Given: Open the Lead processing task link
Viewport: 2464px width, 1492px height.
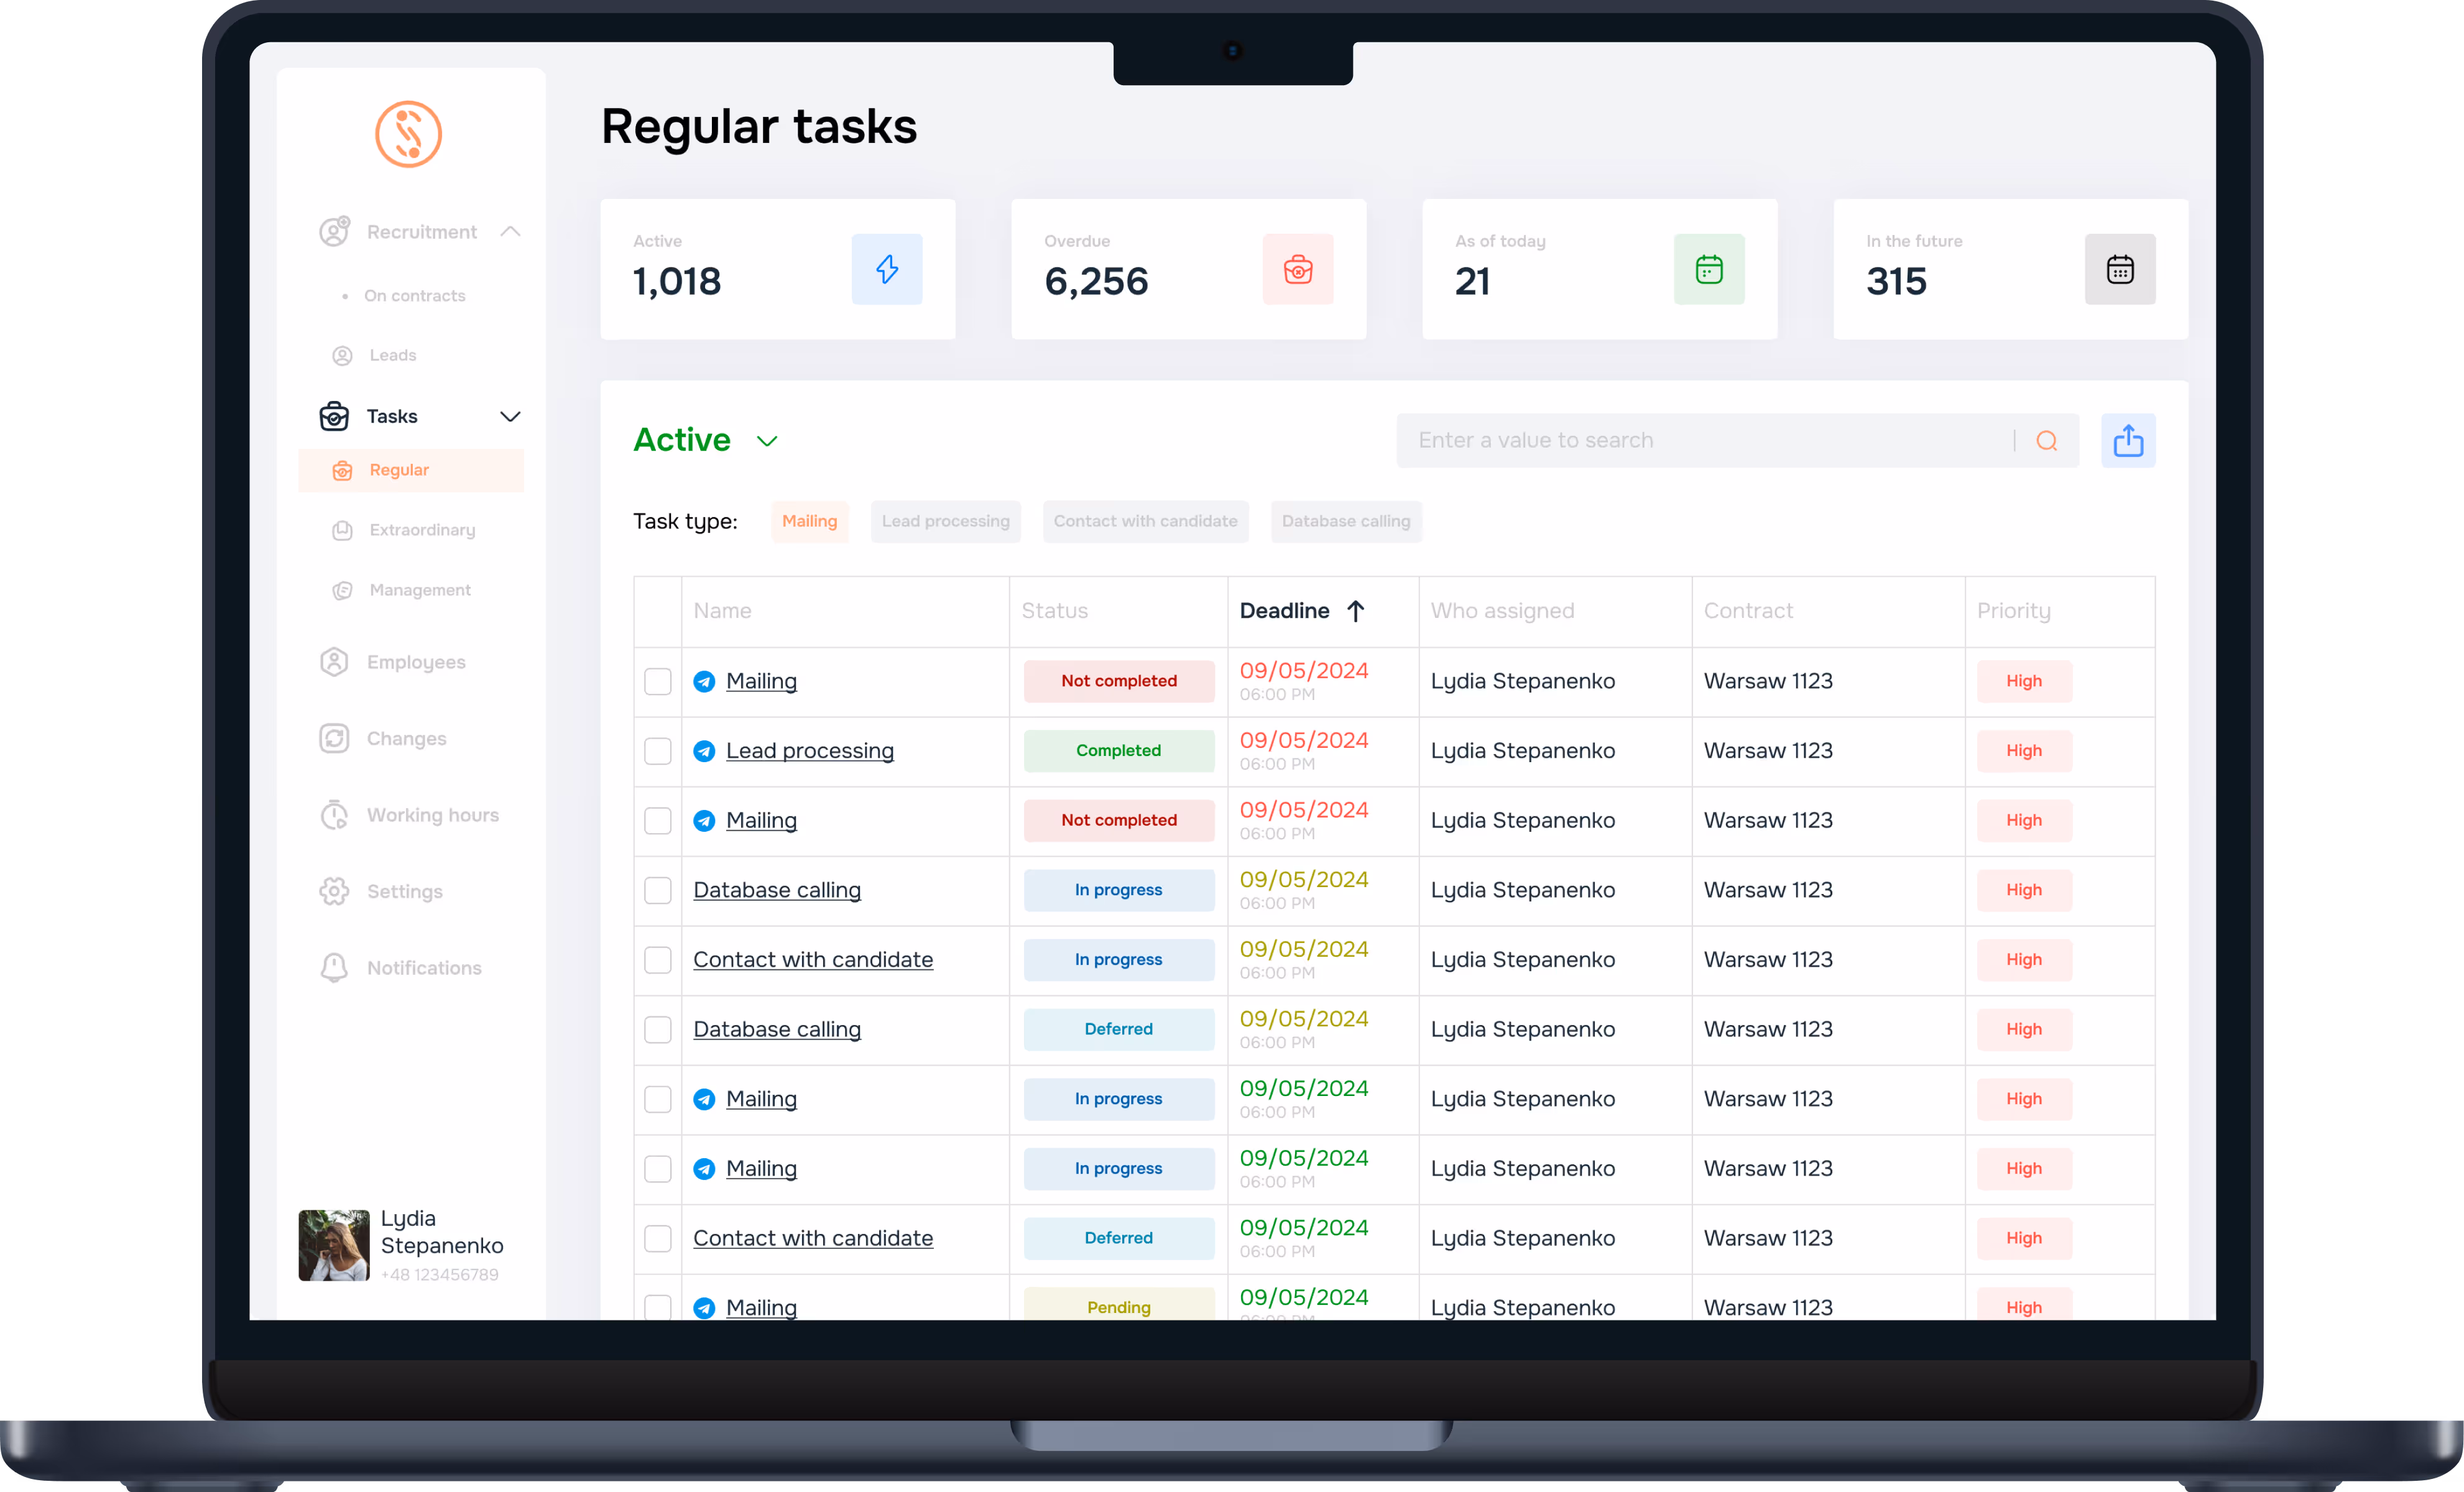Looking at the screenshot, I should 809,751.
